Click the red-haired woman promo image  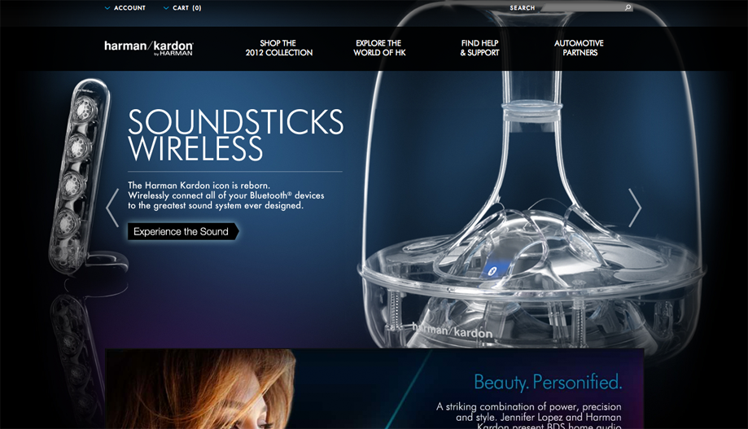(x=200, y=389)
